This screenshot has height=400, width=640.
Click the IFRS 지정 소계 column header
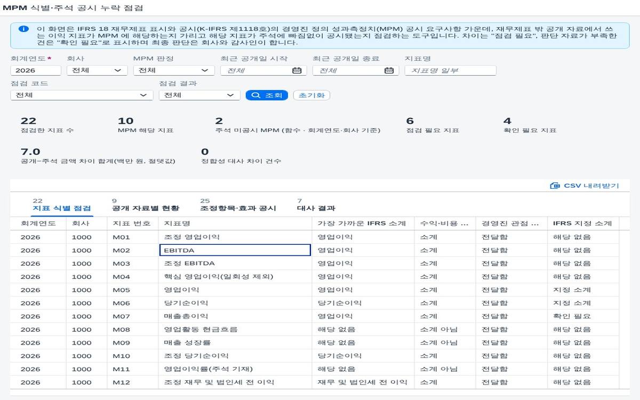click(x=583, y=223)
